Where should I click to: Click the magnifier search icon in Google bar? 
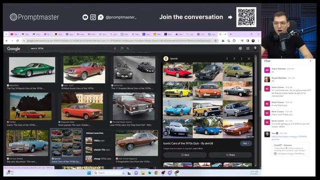coord(128,48)
